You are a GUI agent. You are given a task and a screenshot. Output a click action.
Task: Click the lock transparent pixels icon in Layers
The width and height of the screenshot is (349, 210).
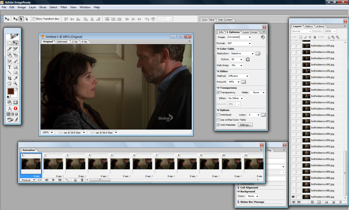[x=301, y=37]
